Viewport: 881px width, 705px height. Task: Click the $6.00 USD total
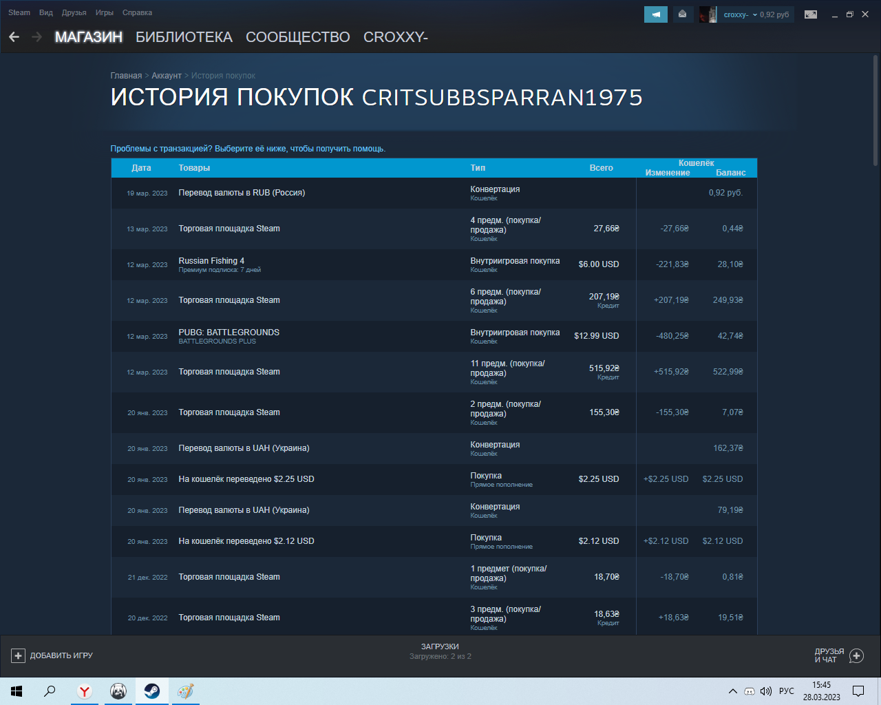point(598,264)
